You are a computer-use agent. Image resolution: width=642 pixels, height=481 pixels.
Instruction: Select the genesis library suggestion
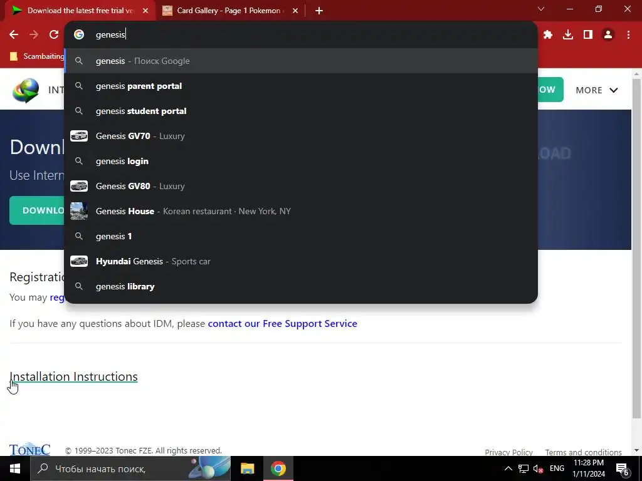[x=301, y=286]
